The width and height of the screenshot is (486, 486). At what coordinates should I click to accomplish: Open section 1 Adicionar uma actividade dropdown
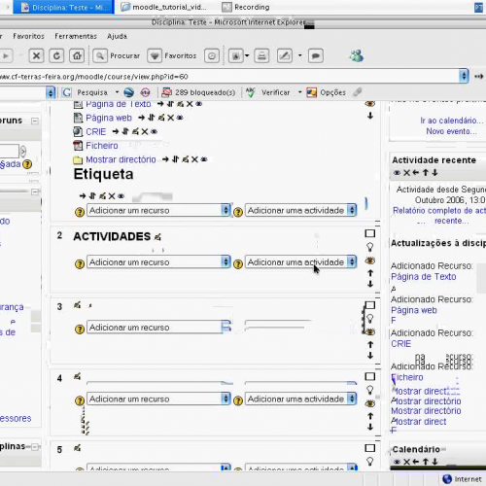click(x=300, y=210)
